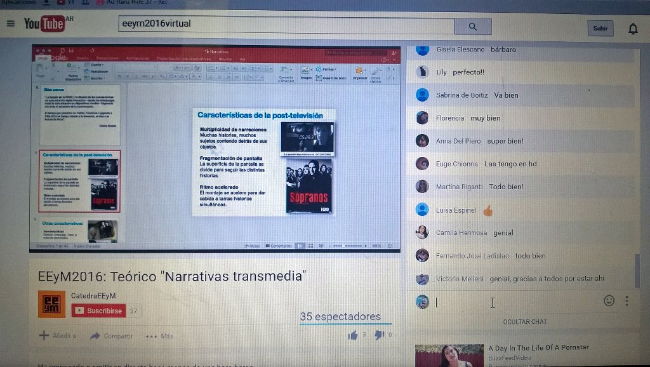Click Martina Riganti's chat avatar
Viewport: 650px width, 367px height.
[422, 186]
